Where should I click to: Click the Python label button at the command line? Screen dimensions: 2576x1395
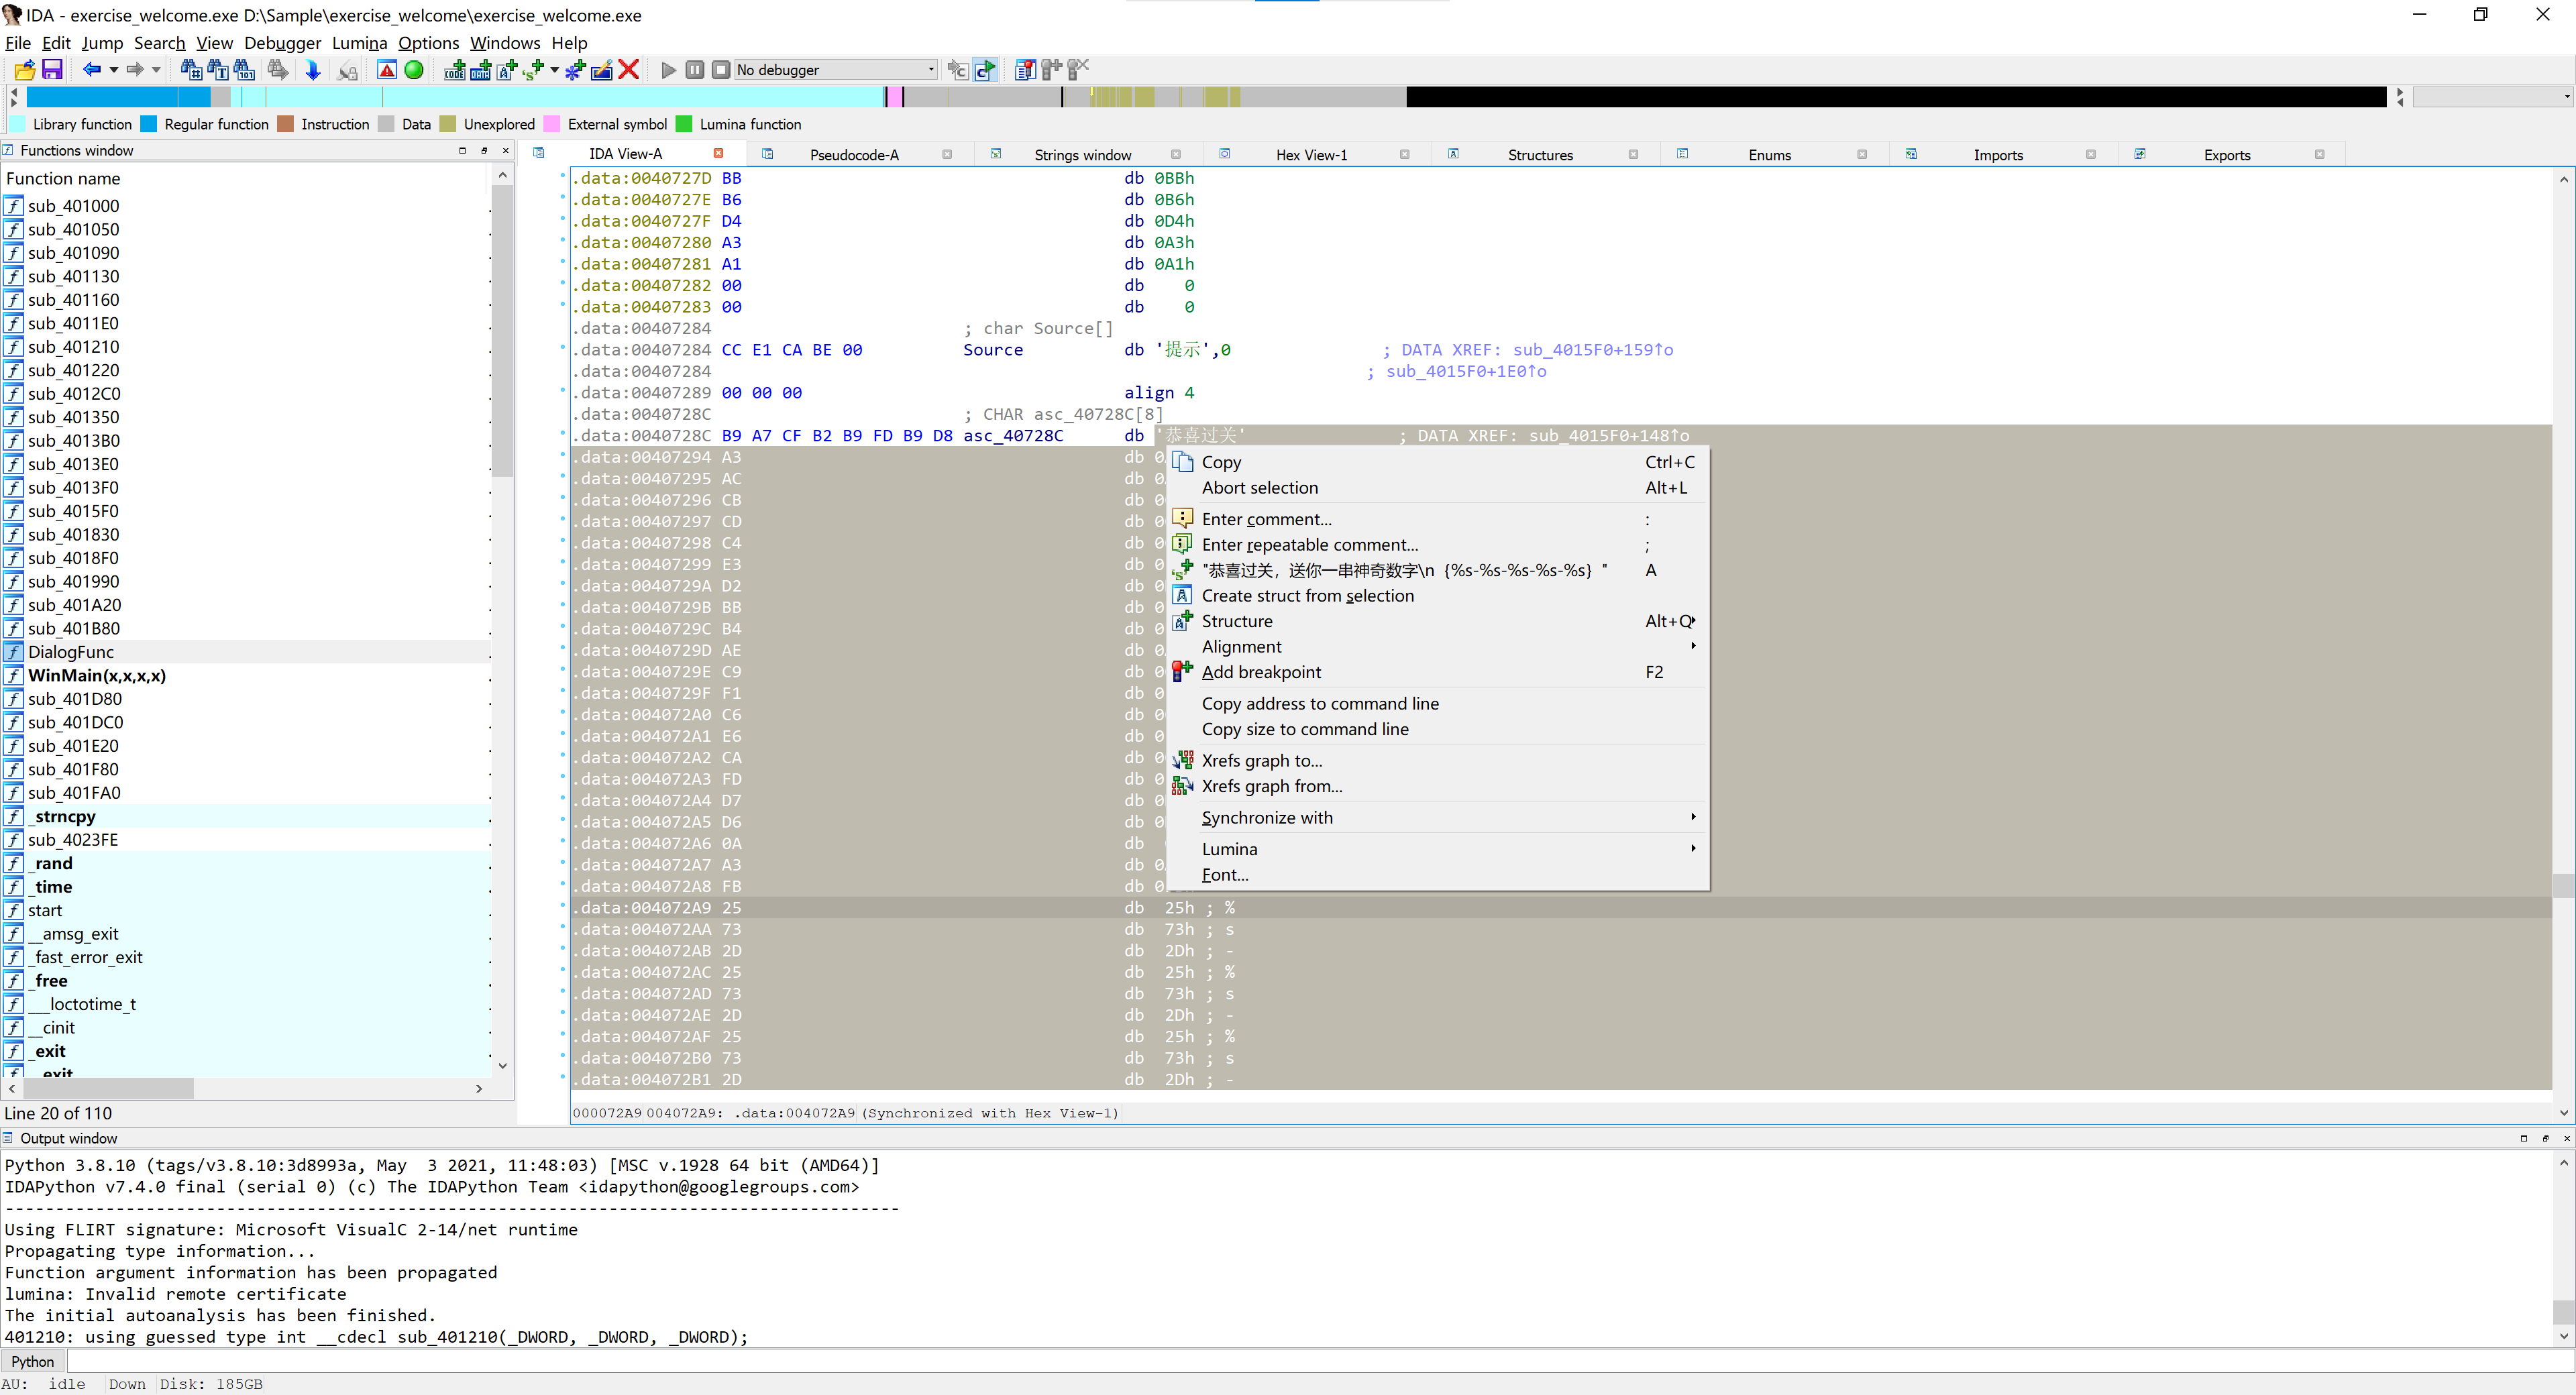[33, 1362]
